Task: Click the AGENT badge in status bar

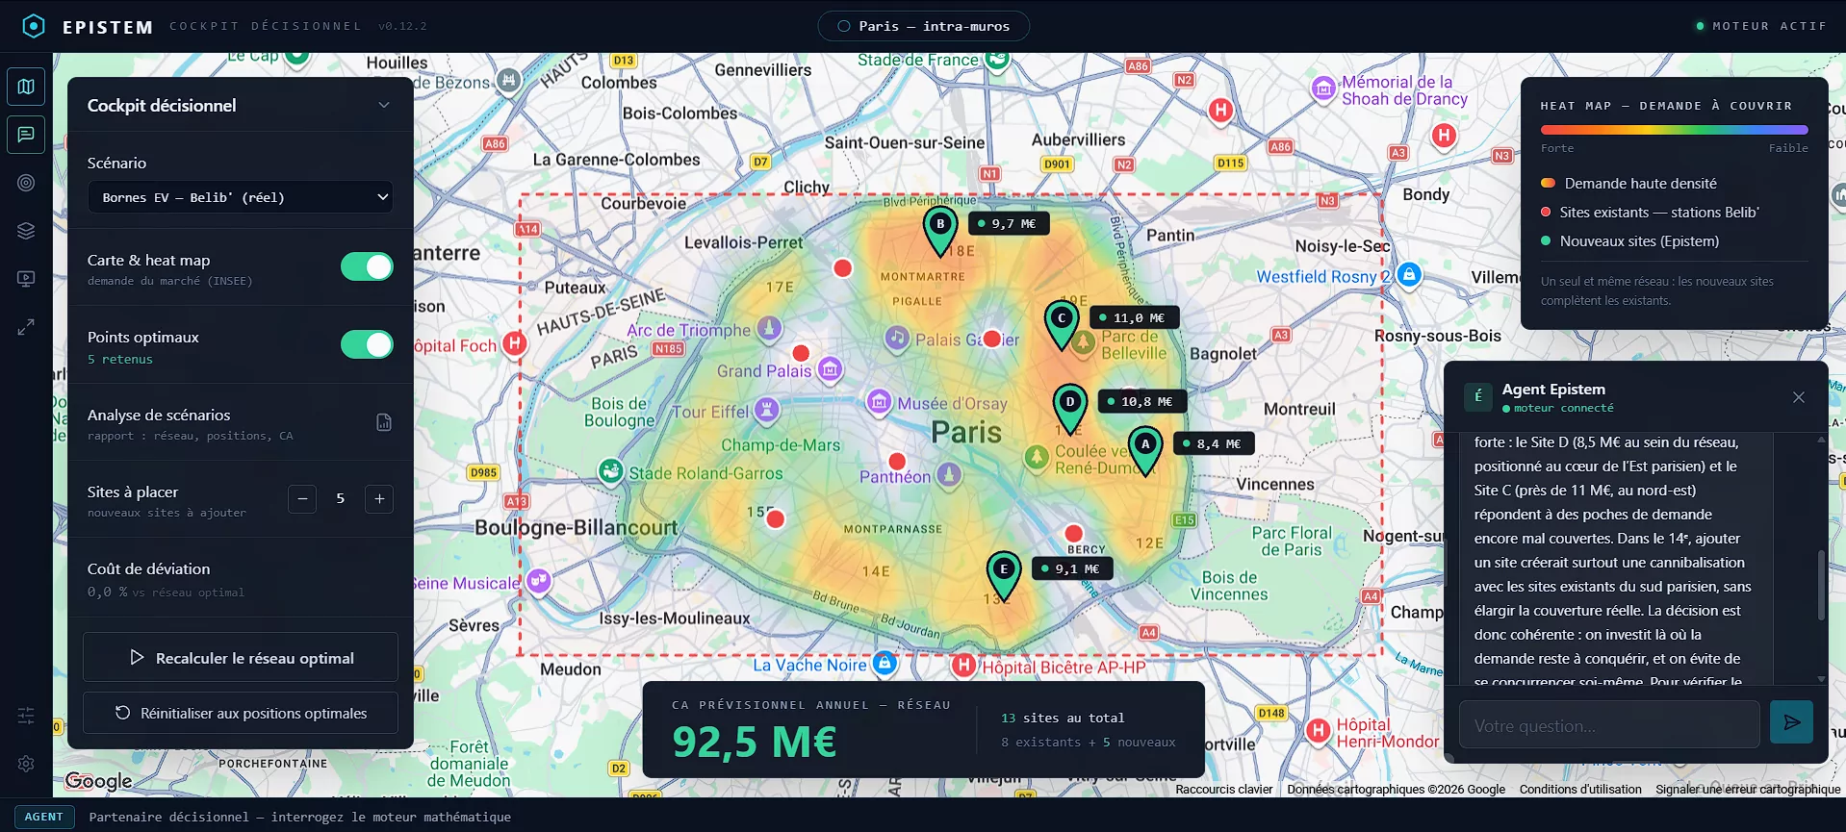Action: 44,817
